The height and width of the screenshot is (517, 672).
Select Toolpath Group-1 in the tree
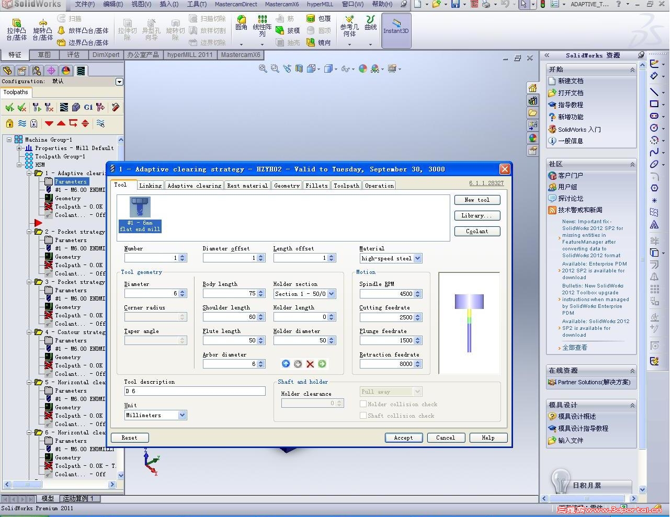point(60,156)
